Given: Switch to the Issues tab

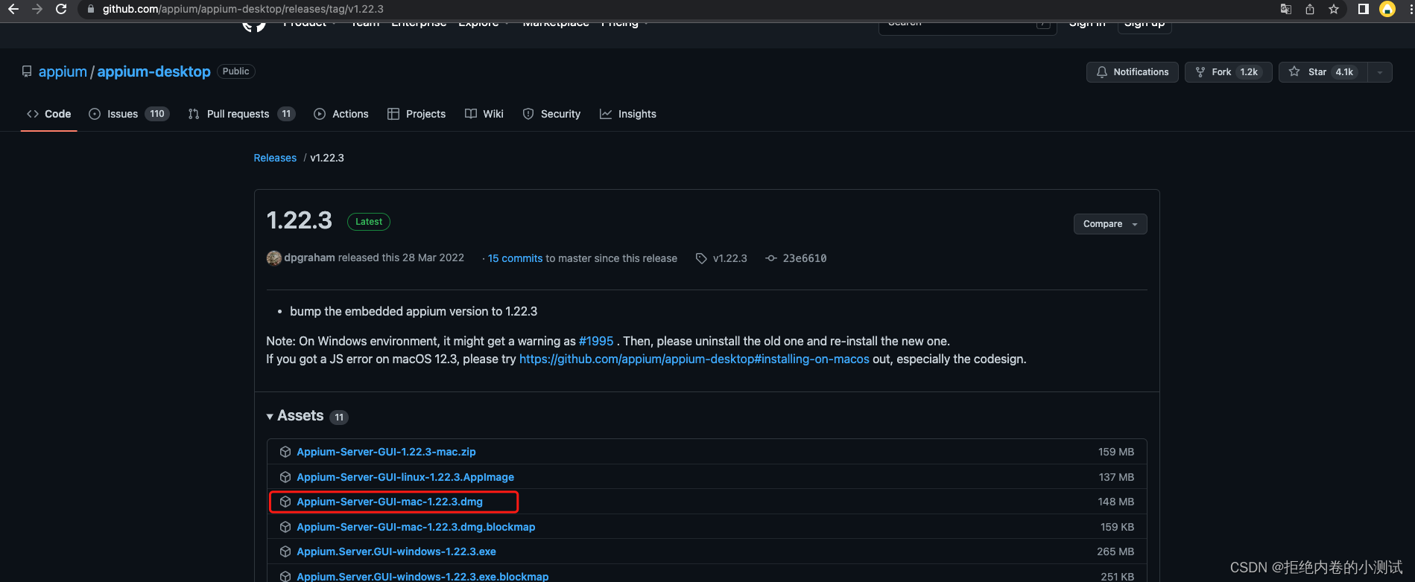Looking at the screenshot, I should point(129,114).
